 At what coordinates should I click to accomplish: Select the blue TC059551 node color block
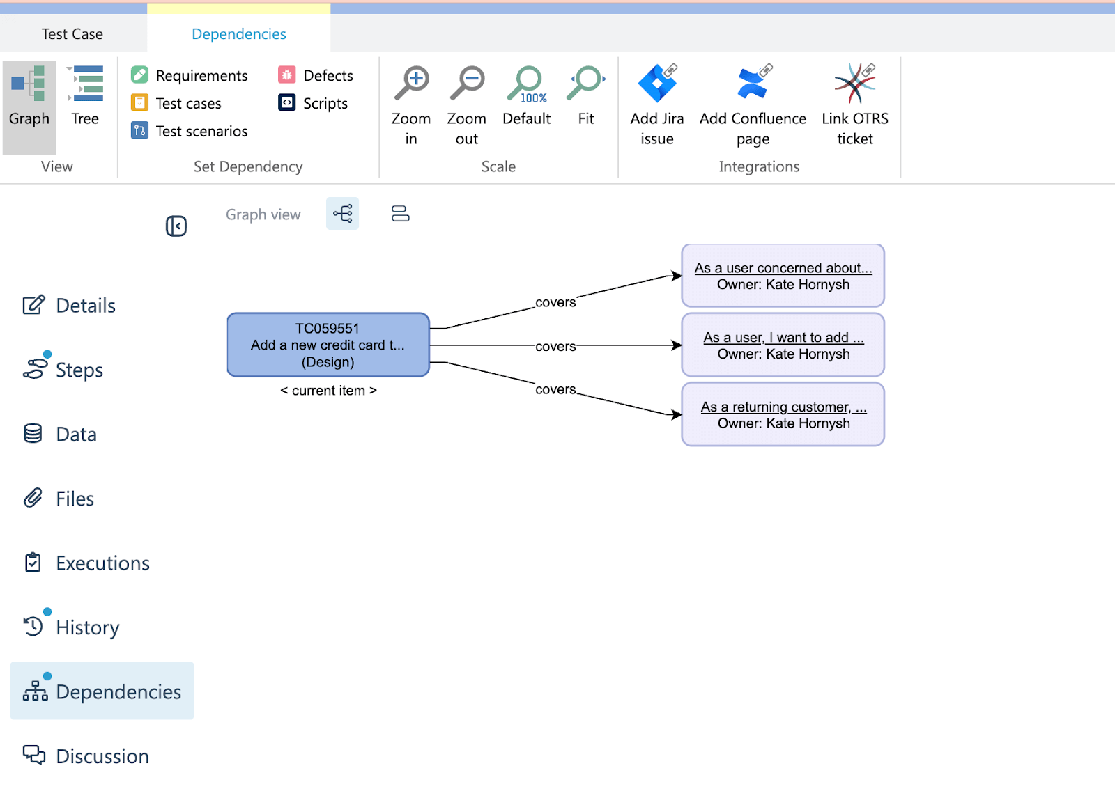coord(328,345)
